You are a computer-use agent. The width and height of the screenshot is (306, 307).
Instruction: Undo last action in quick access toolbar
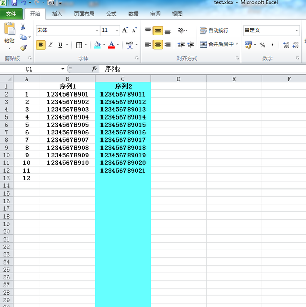tap(23, 3)
